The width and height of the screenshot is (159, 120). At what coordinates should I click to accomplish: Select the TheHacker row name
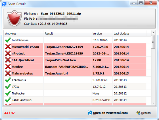coord(18,93)
